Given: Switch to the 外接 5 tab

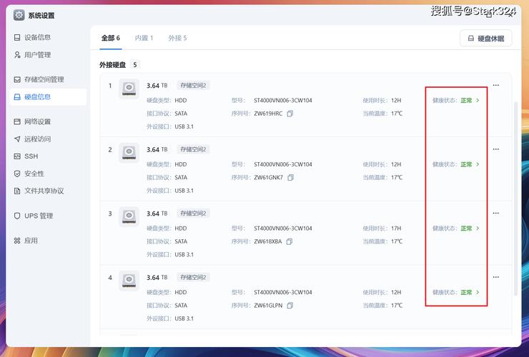Looking at the screenshot, I should 177,38.
